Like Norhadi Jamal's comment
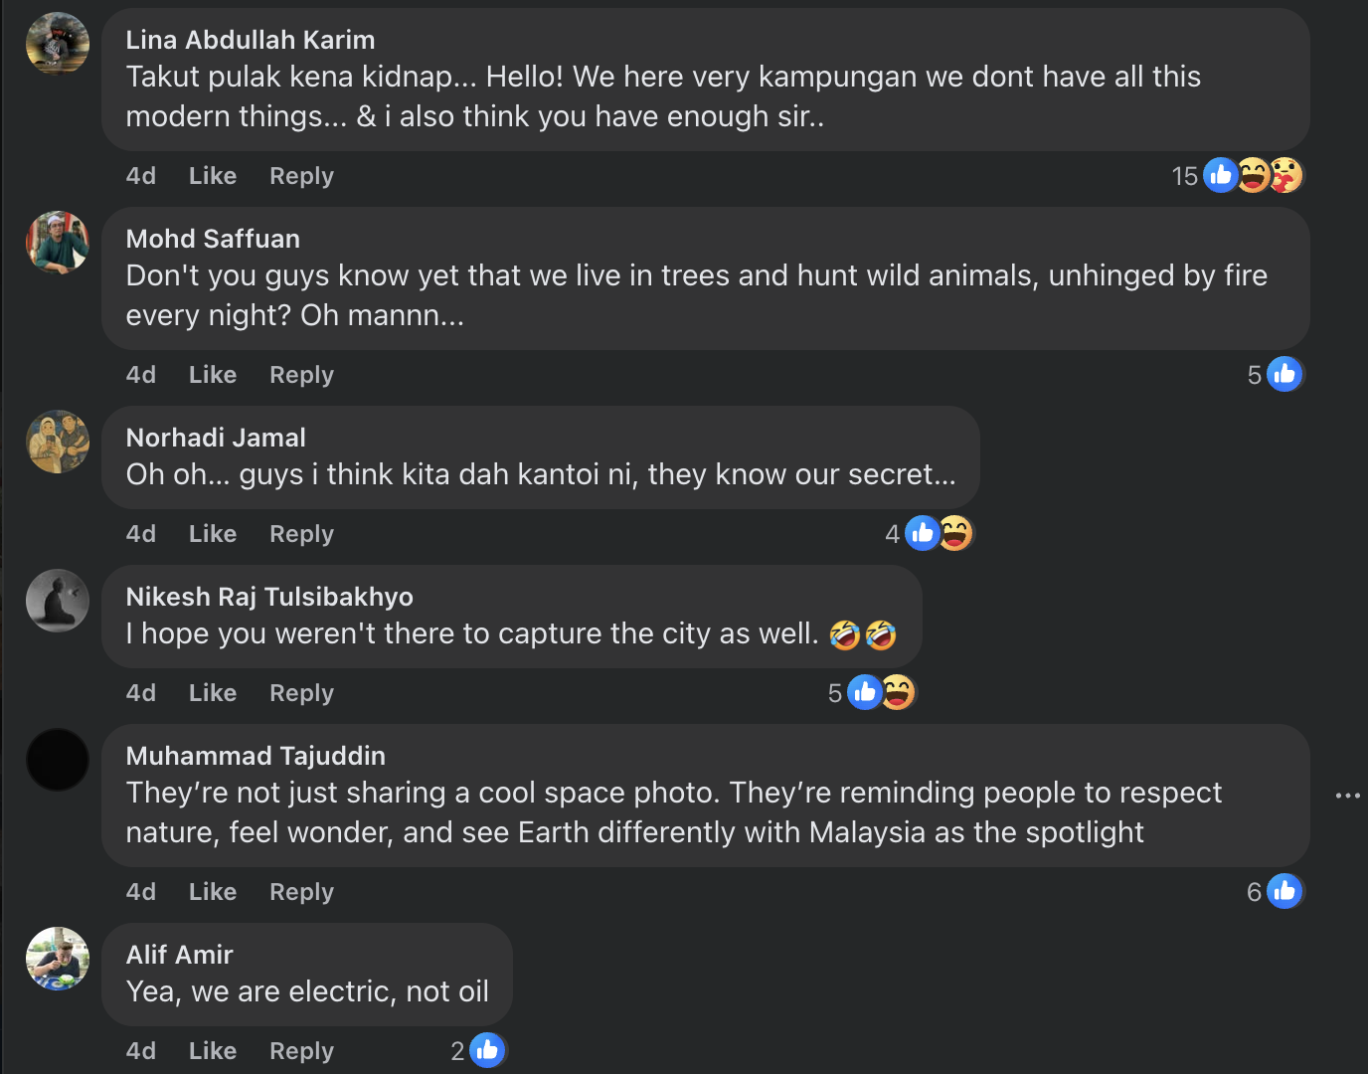1368x1074 pixels. click(x=213, y=534)
